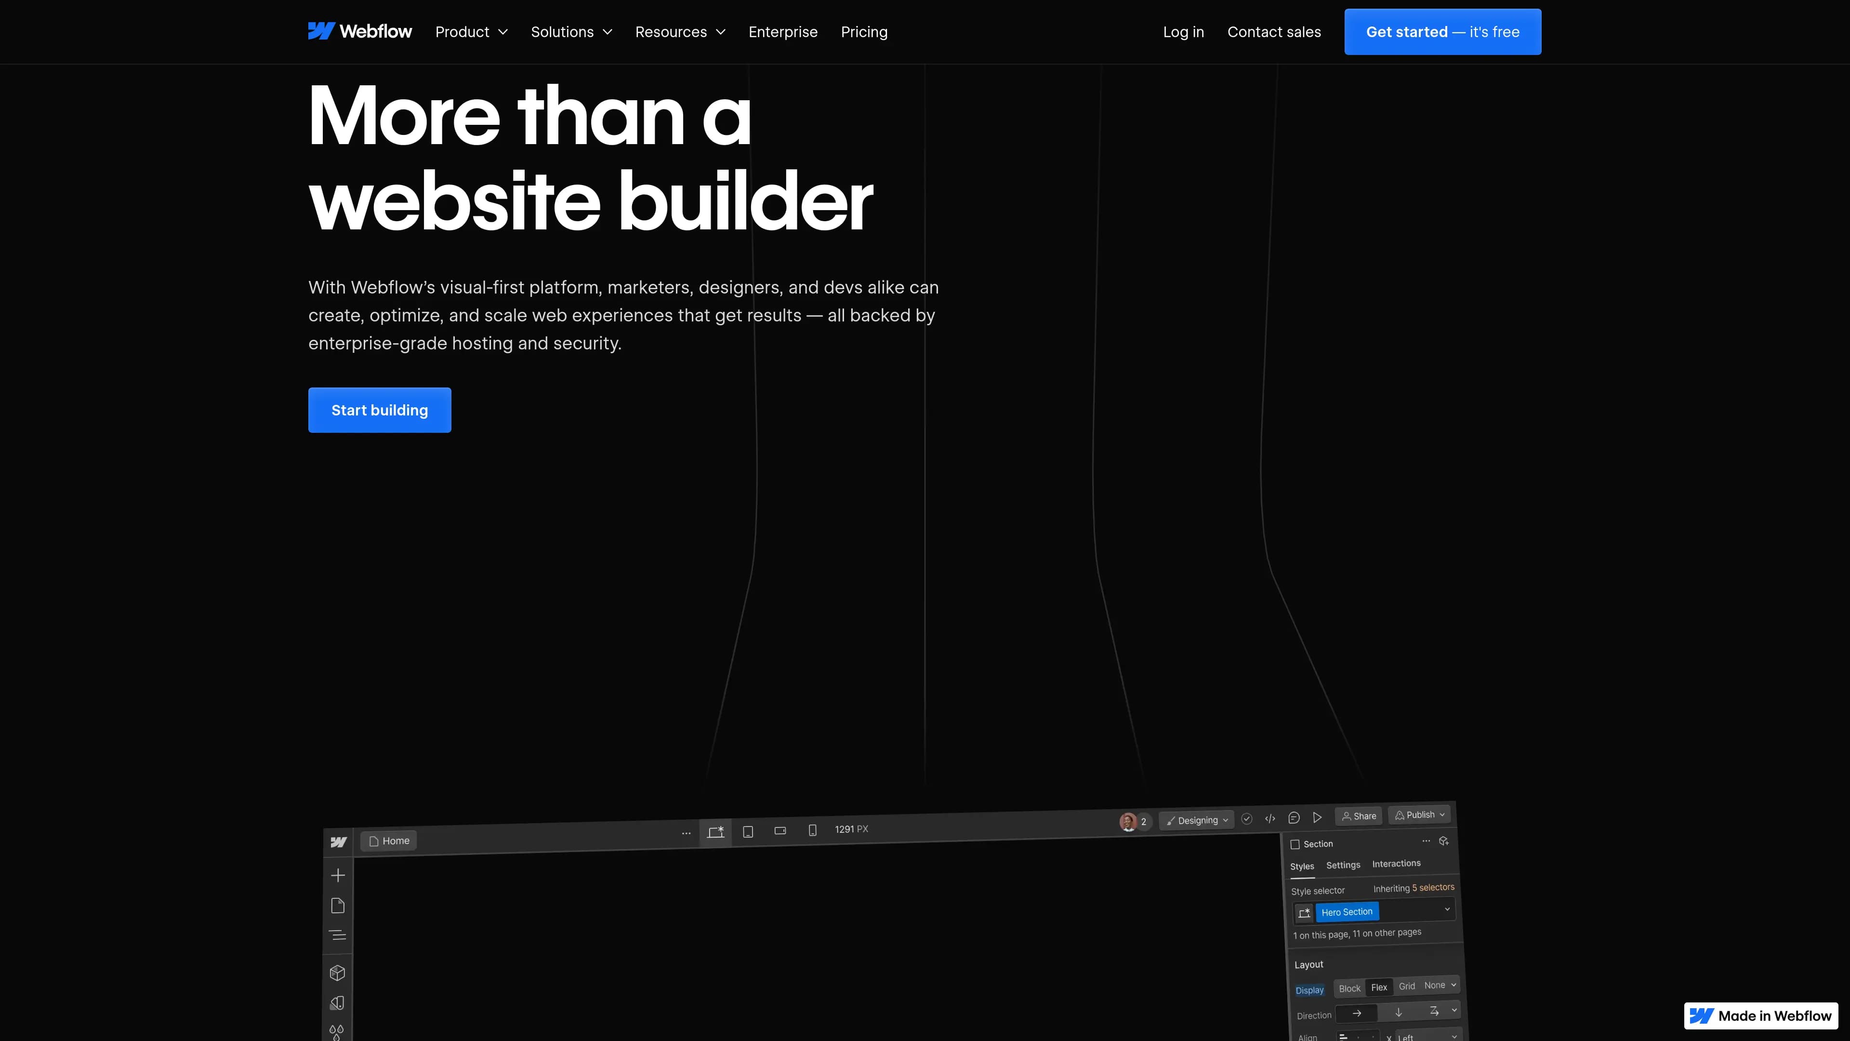Set flex direction to horizontal arrow

(x=1357, y=1013)
